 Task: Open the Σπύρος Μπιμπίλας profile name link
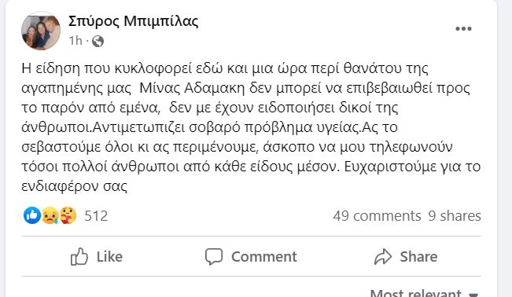tap(133, 21)
